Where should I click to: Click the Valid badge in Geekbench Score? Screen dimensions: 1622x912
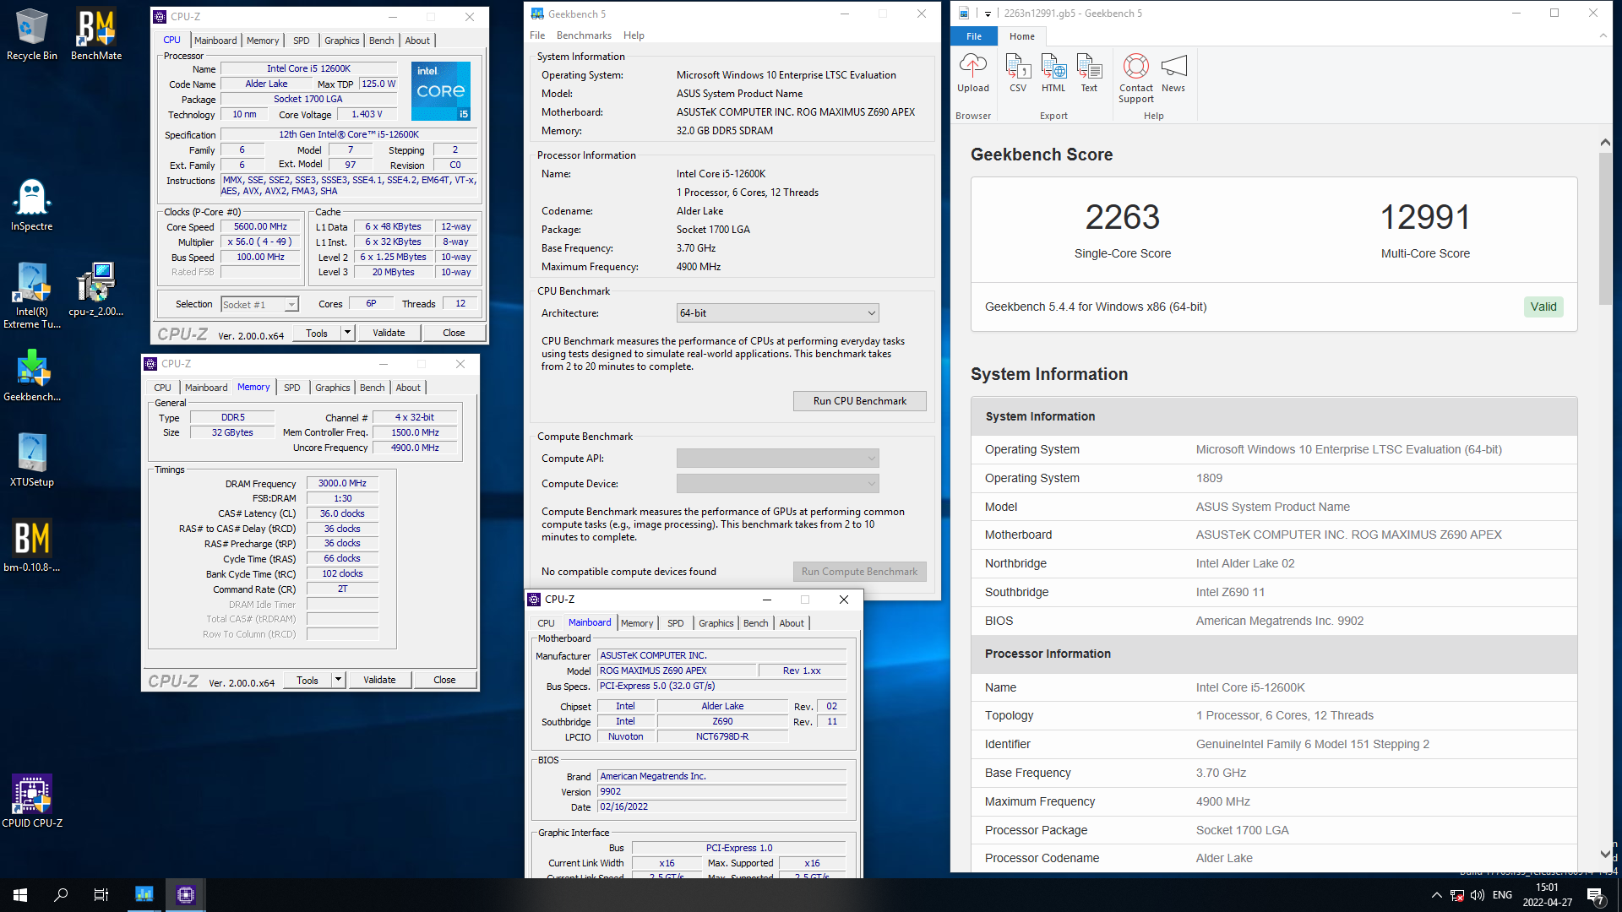(1543, 307)
